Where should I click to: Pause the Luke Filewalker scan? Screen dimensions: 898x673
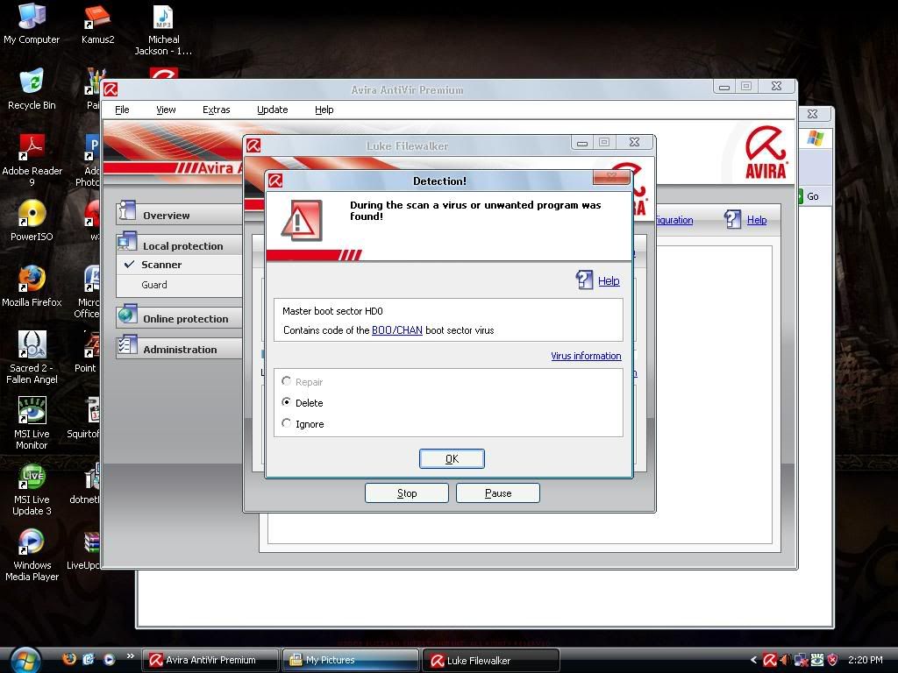tap(498, 492)
